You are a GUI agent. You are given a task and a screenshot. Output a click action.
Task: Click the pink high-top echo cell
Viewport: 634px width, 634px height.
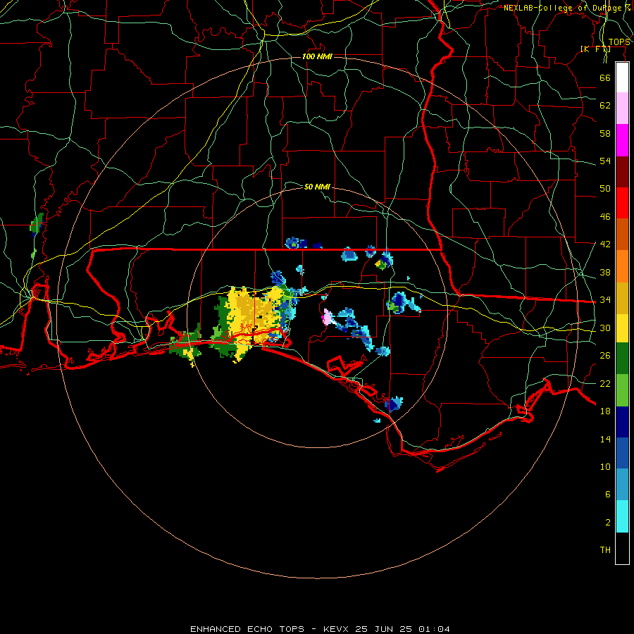tap(327, 318)
